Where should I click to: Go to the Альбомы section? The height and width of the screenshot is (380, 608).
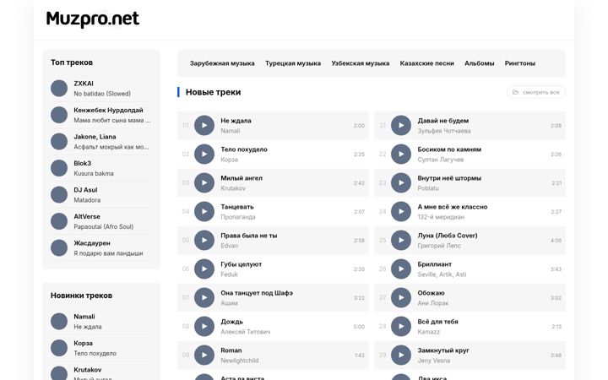pyautogui.click(x=480, y=63)
